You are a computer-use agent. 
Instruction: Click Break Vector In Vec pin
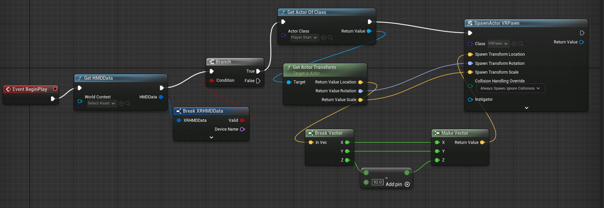coord(311,143)
